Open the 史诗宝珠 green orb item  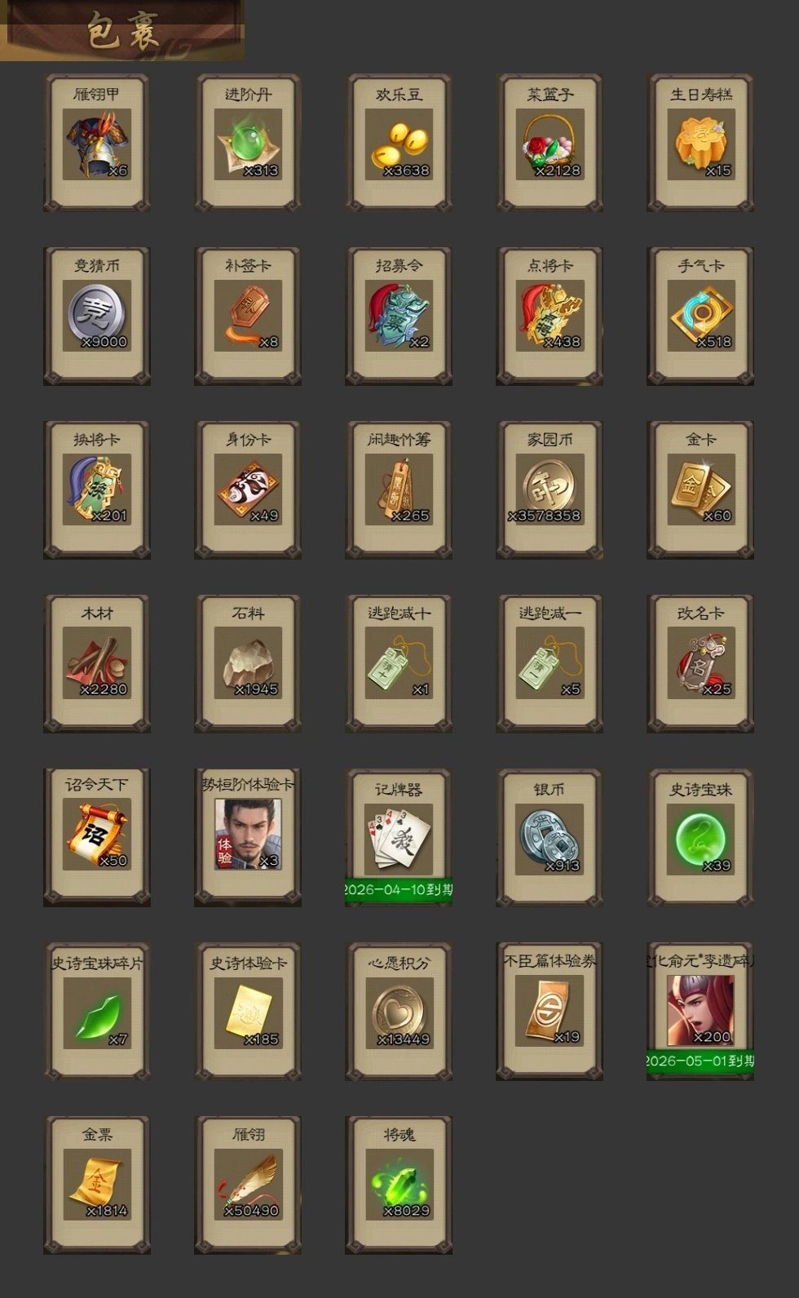click(700, 837)
